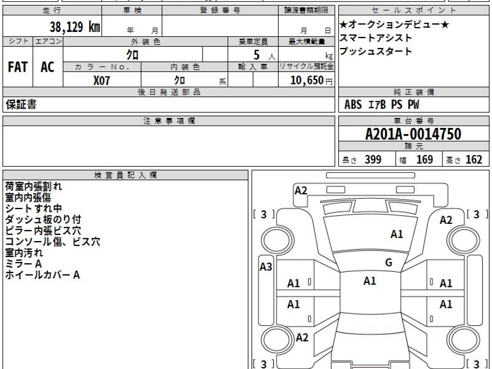The height and width of the screenshot is (369, 492).
Task: Select the 注意事項欄 header
Action: [169, 121]
